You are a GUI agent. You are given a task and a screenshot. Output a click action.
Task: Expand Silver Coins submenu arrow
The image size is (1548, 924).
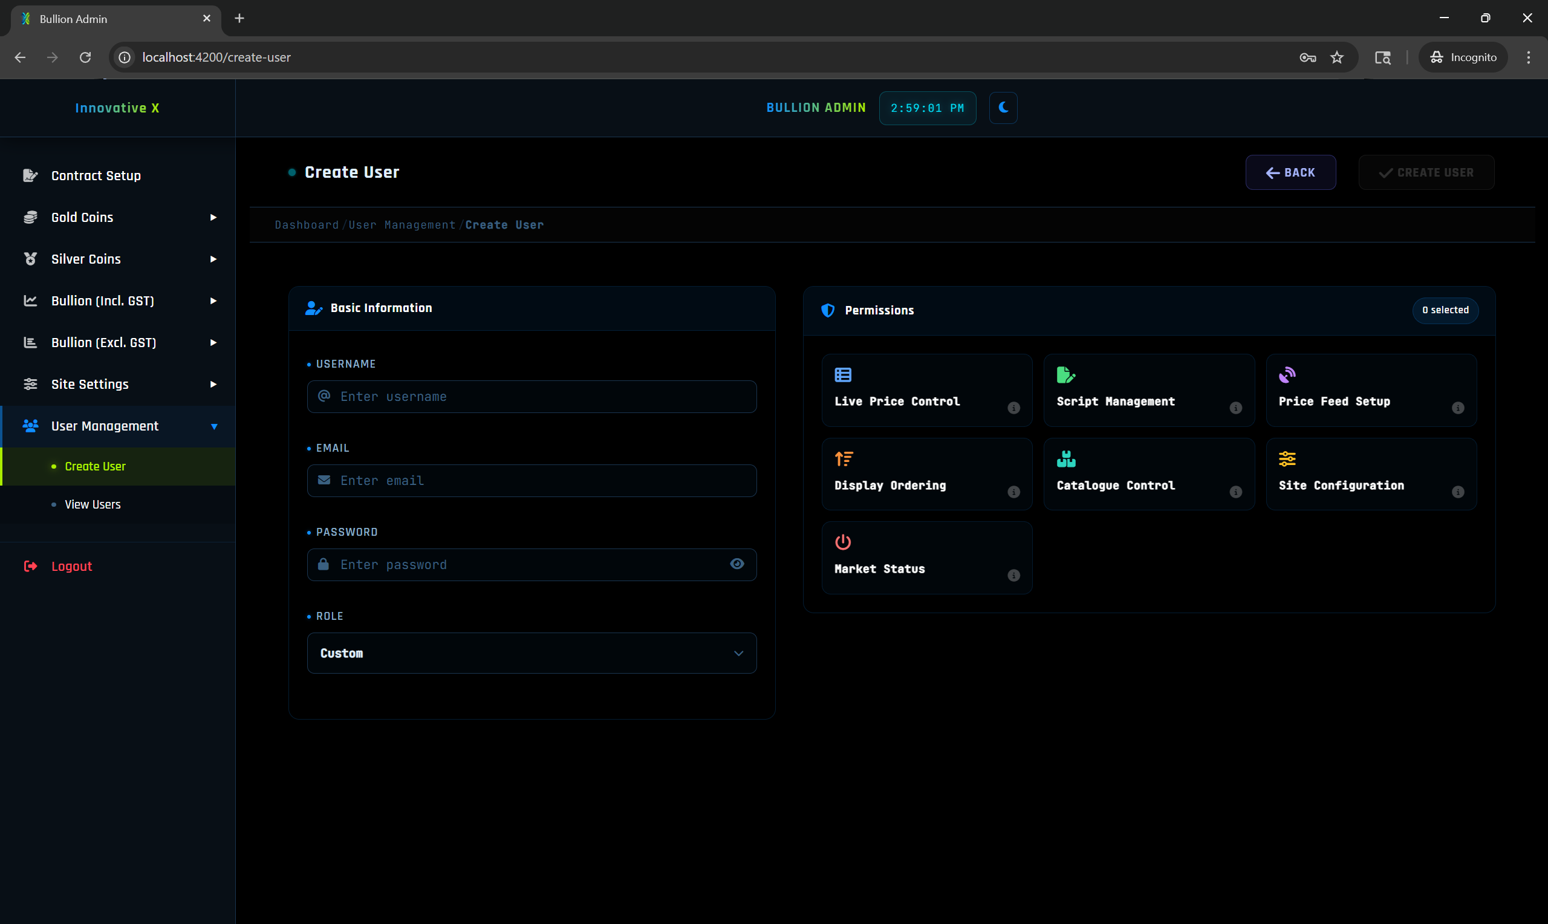click(213, 259)
